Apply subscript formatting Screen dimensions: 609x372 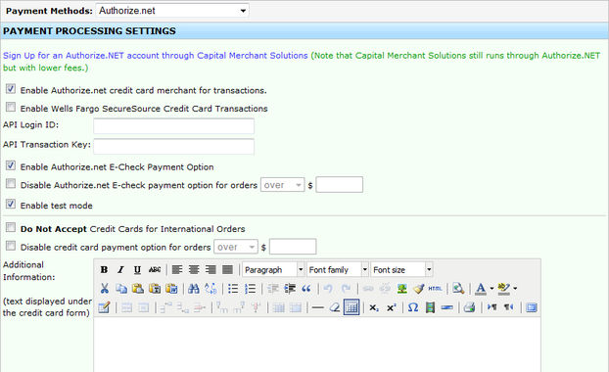374,307
